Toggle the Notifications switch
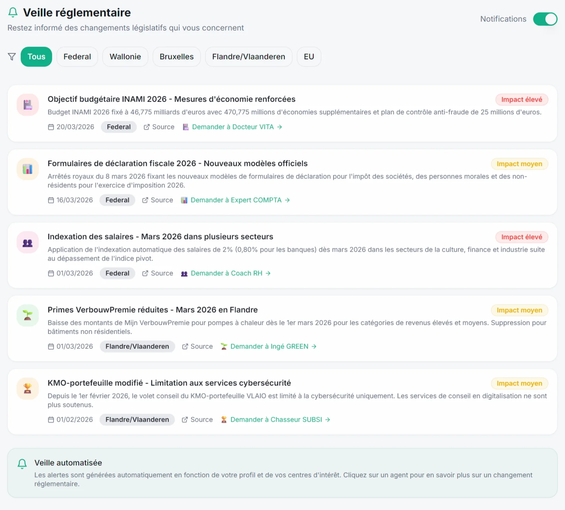Screen dimensions: 565x510 click(x=545, y=19)
